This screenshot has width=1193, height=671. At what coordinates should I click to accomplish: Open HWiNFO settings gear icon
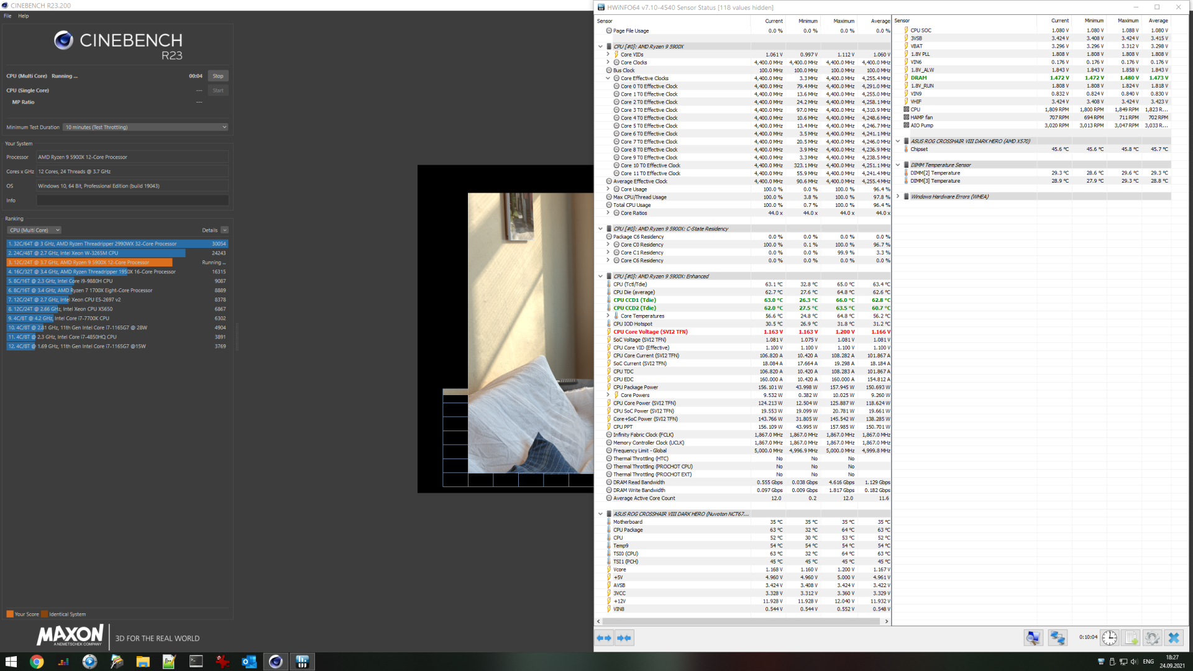(x=1152, y=638)
